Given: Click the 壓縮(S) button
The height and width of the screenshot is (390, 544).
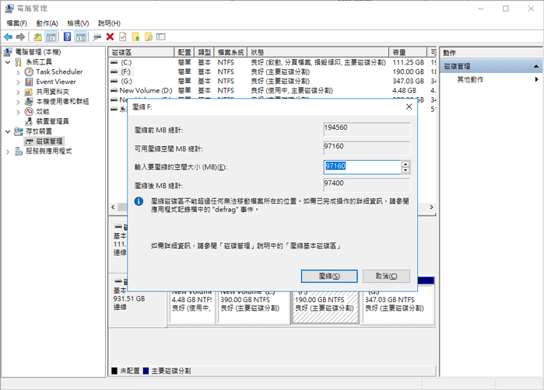Looking at the screenshot, I should tap(329, 276).
